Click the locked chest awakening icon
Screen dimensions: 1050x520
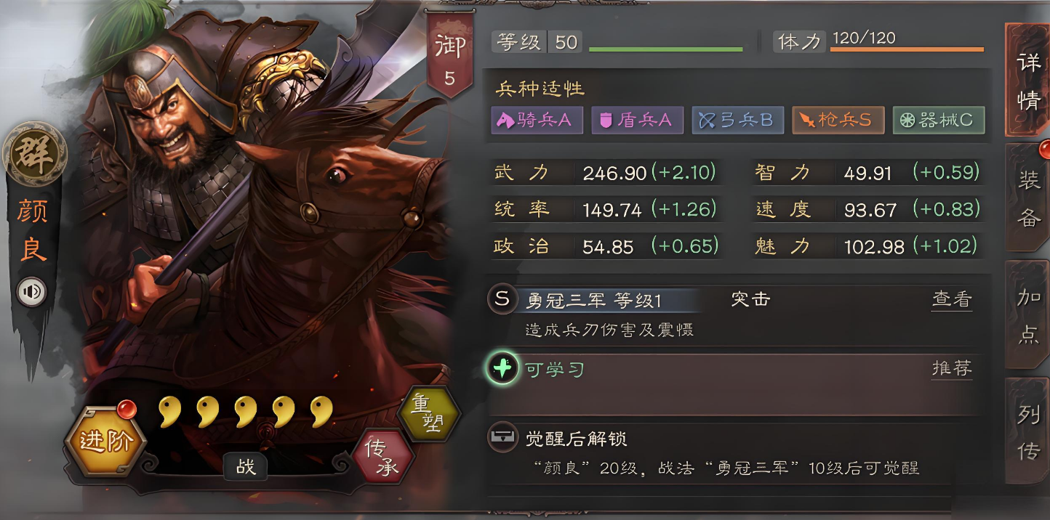(x=502, y=438)
